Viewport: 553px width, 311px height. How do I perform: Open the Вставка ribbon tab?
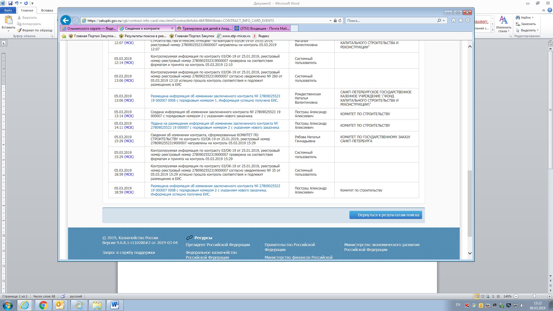[x=47, y=10]
